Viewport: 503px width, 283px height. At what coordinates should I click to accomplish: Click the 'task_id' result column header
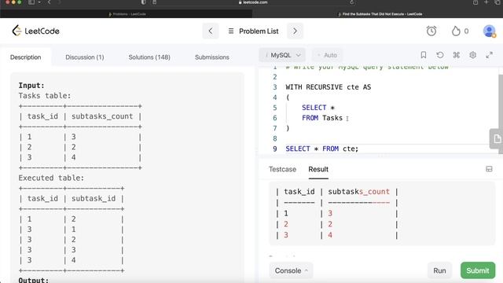[299, 192]
